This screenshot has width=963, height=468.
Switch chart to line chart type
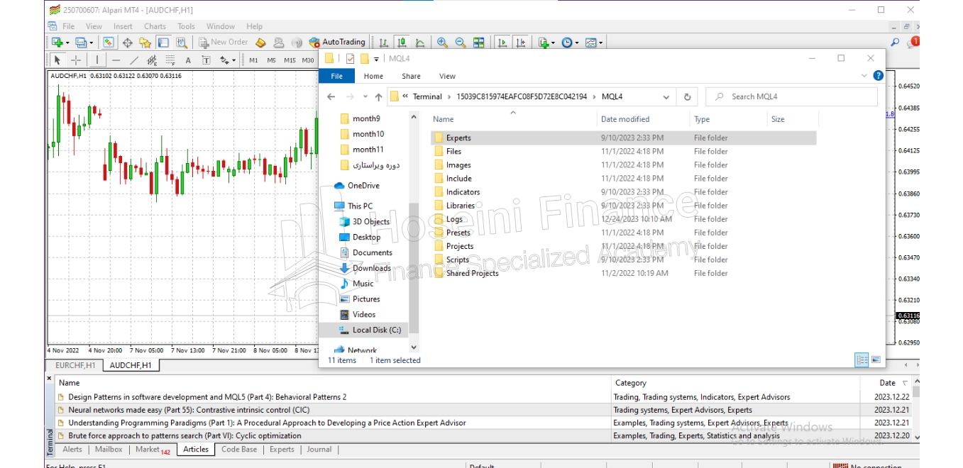420,43
